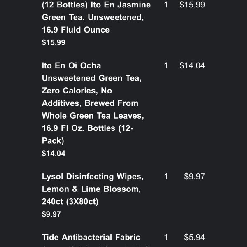Click the $9.97 total for Lysol wipes
Viewport: 247px width, 247px height.
coord(194,176)
